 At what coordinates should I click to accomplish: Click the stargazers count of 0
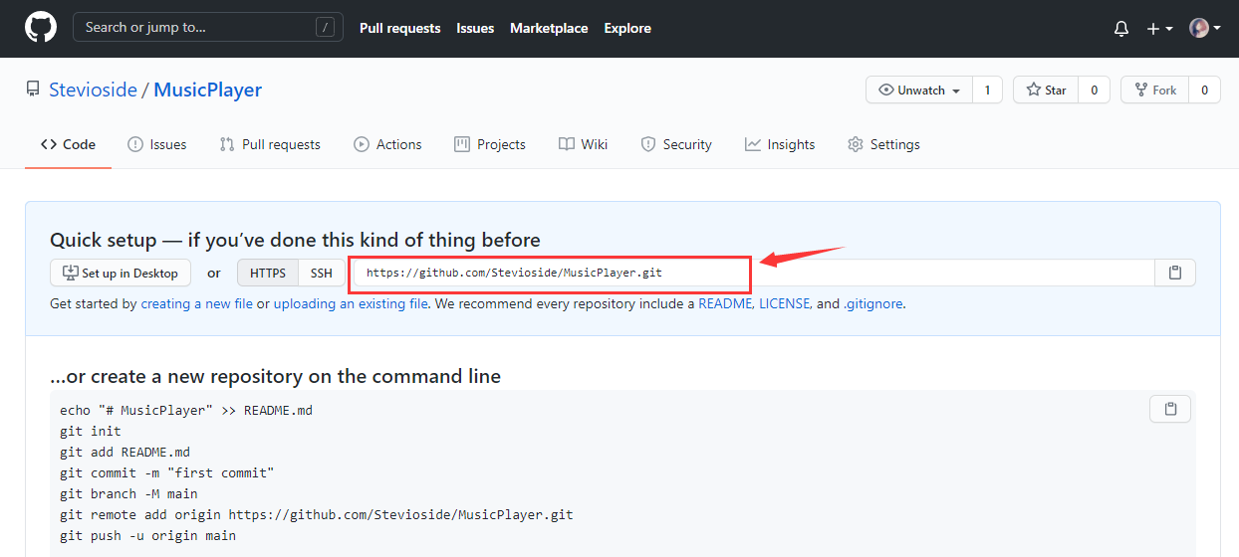tap(1094, 90)
